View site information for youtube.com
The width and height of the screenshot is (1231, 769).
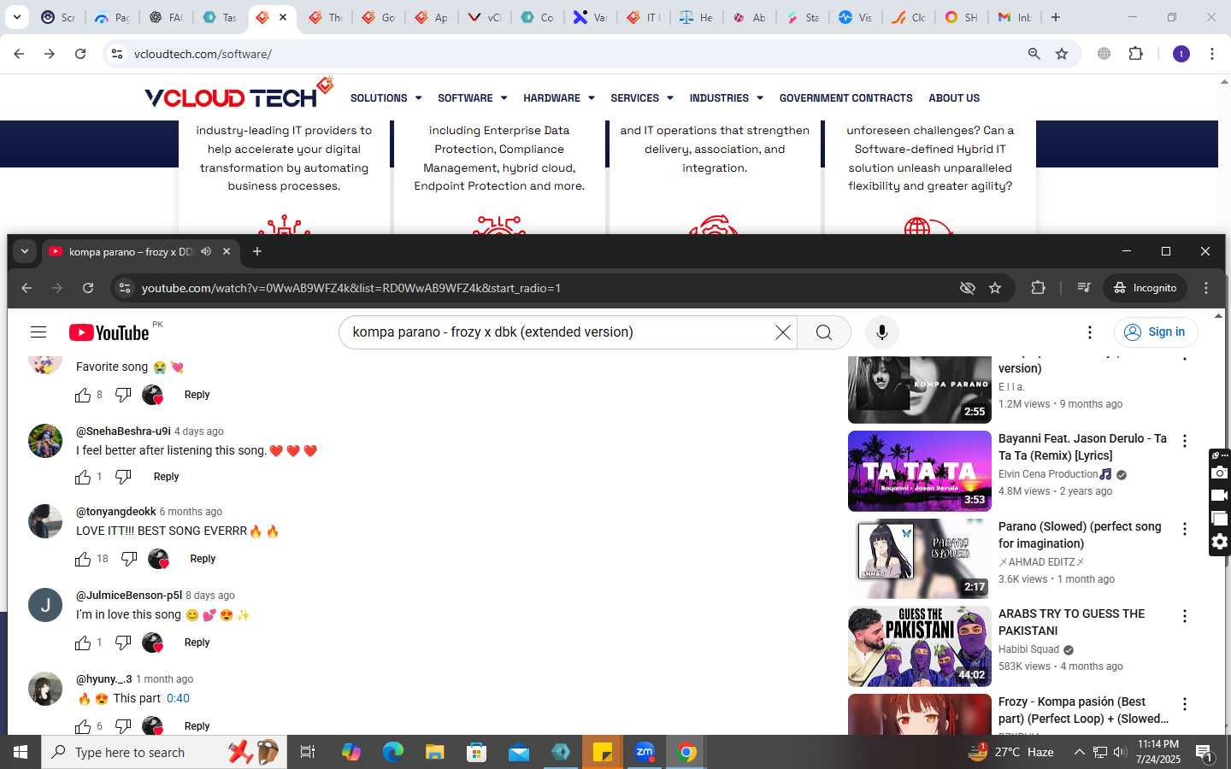pyautogui.click(x=125, y=288)
